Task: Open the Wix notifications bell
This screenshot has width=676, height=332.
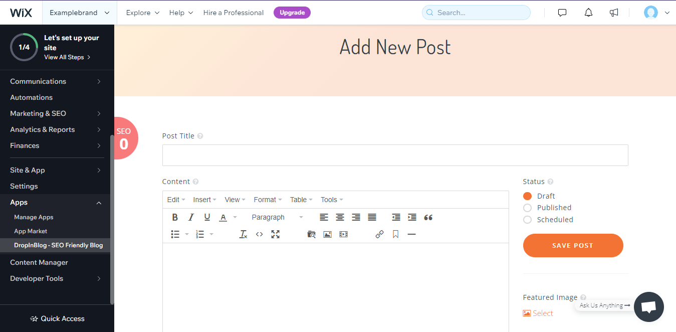Action: point(588,12)
